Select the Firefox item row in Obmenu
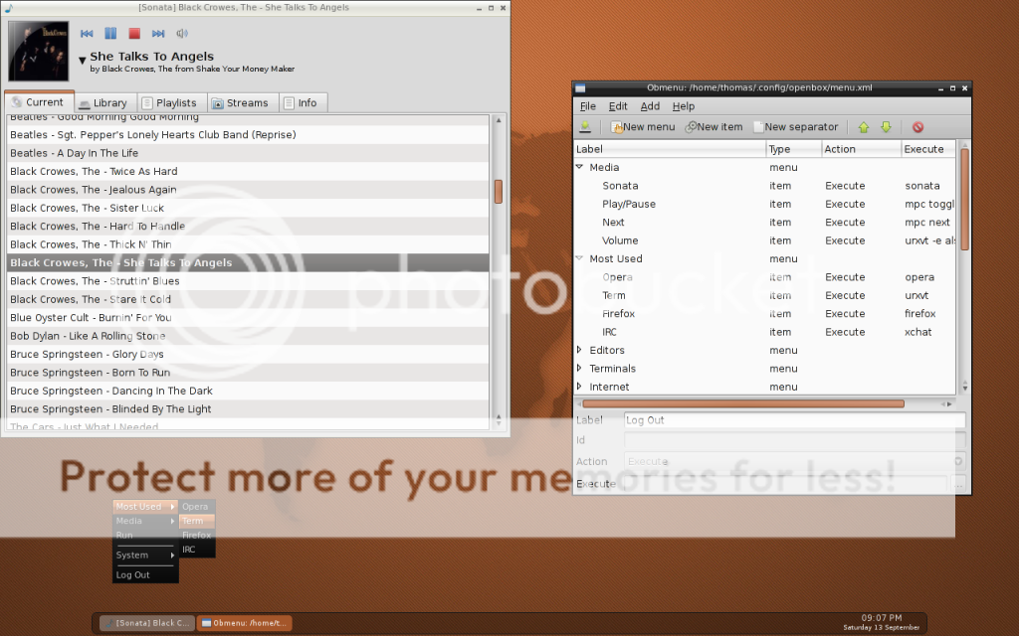 pyautogui.click(x=765, y=313)
